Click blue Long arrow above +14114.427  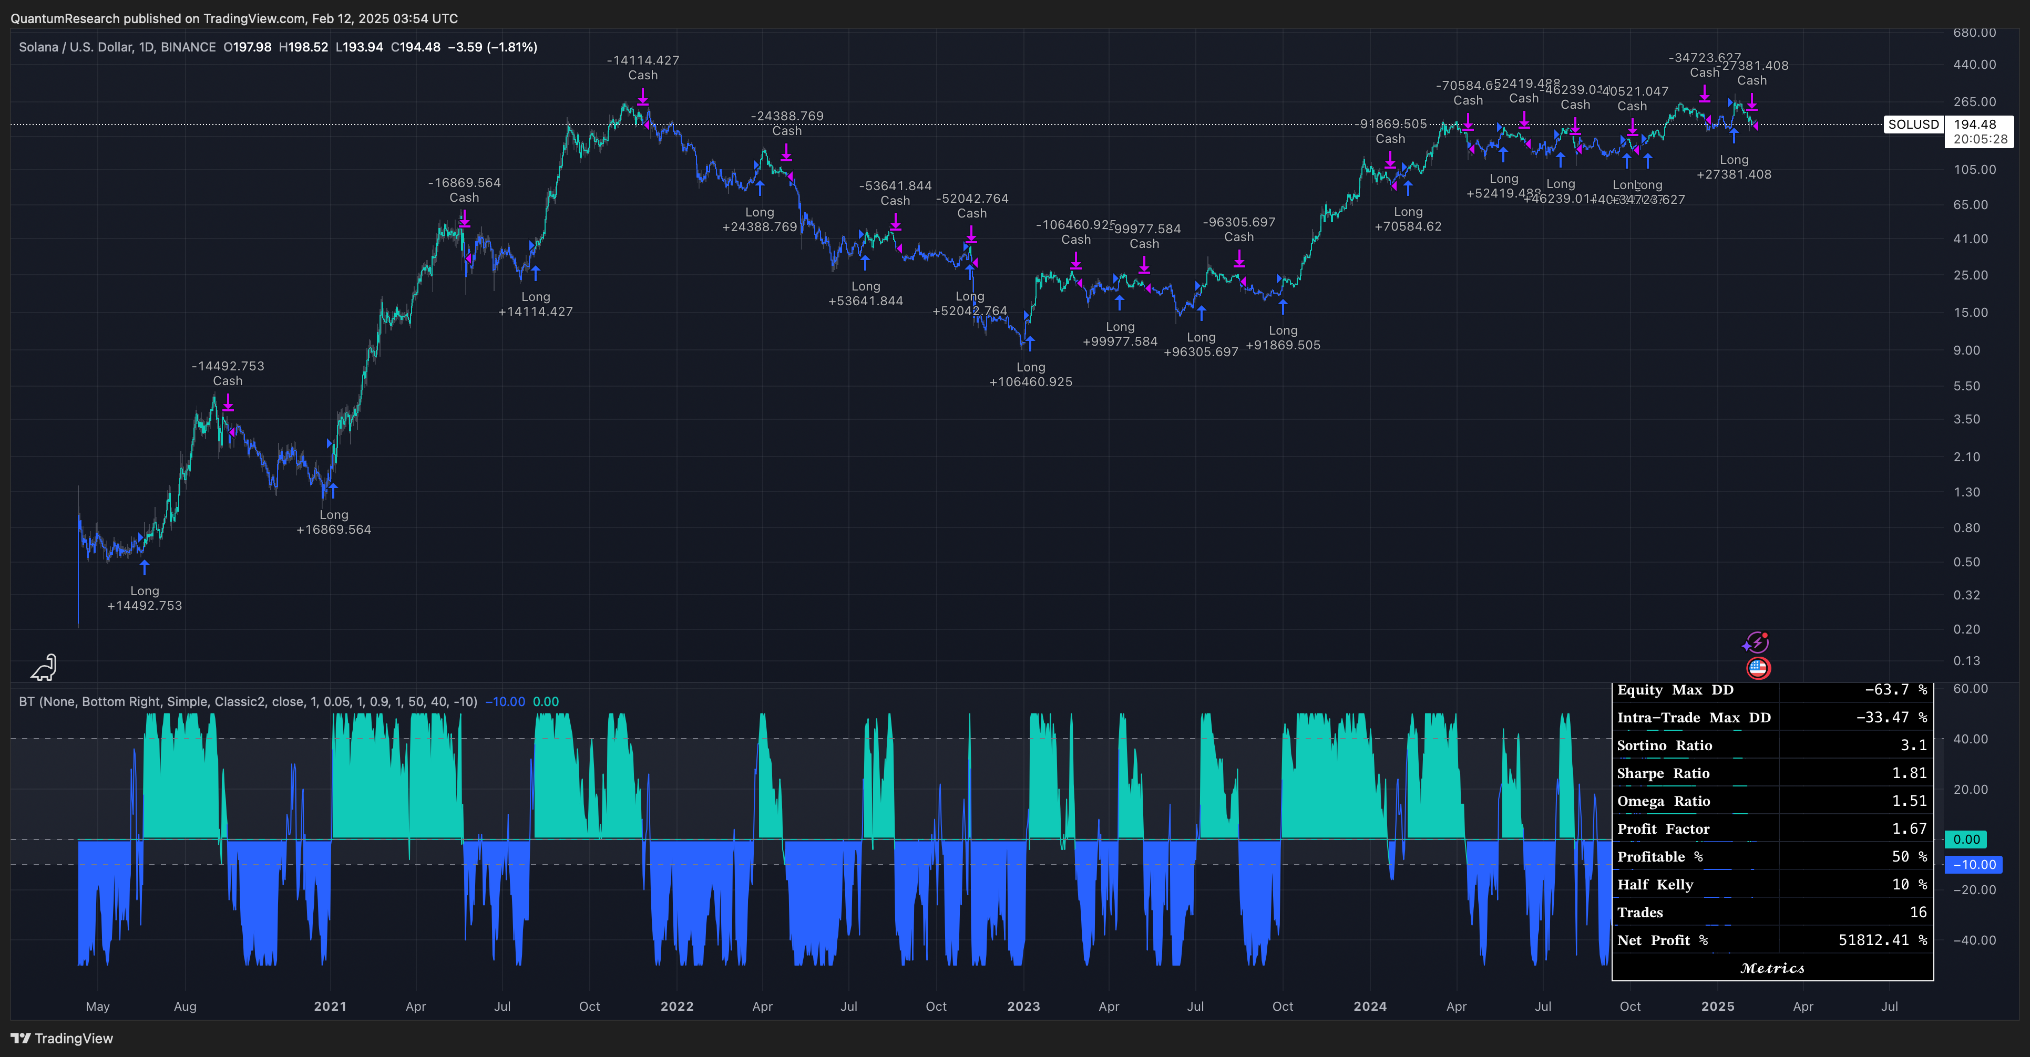(536, 273)
